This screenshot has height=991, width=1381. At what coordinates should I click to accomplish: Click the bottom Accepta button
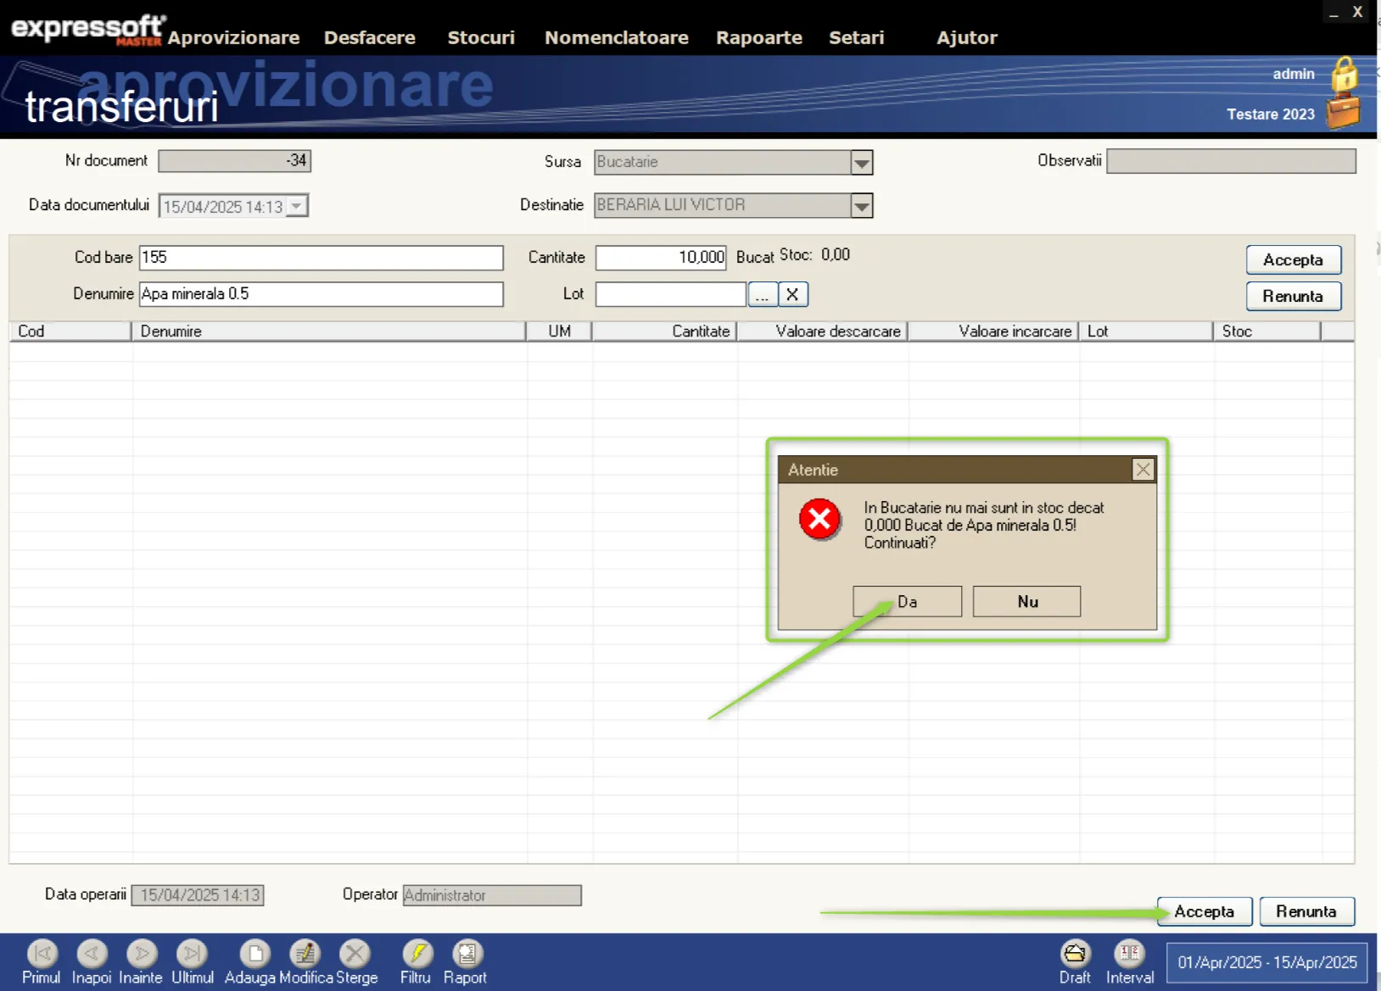coord(1205,911)
